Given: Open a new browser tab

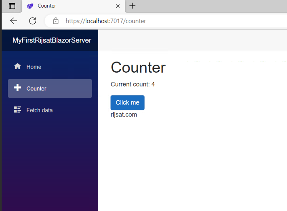Looking at the screenshot, I should coord(132,6).
